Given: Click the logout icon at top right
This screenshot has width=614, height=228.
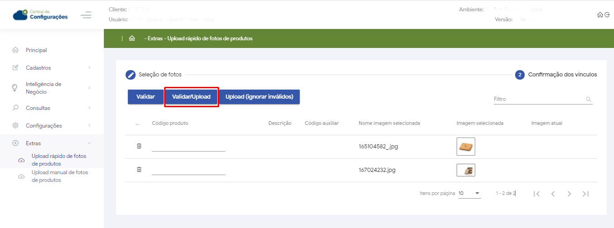Looking at the screenshot, I should pos(607,15).
